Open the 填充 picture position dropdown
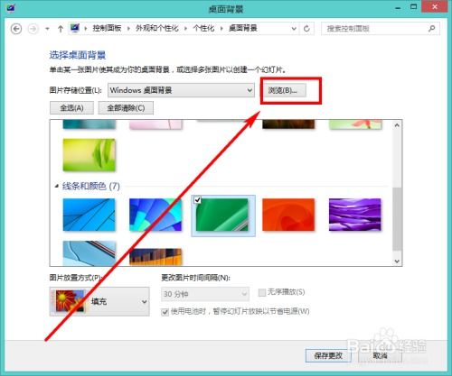 point(99,301)
